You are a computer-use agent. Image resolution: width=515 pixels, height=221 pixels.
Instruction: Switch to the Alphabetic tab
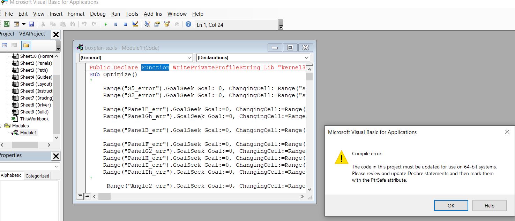coord(11,175)
